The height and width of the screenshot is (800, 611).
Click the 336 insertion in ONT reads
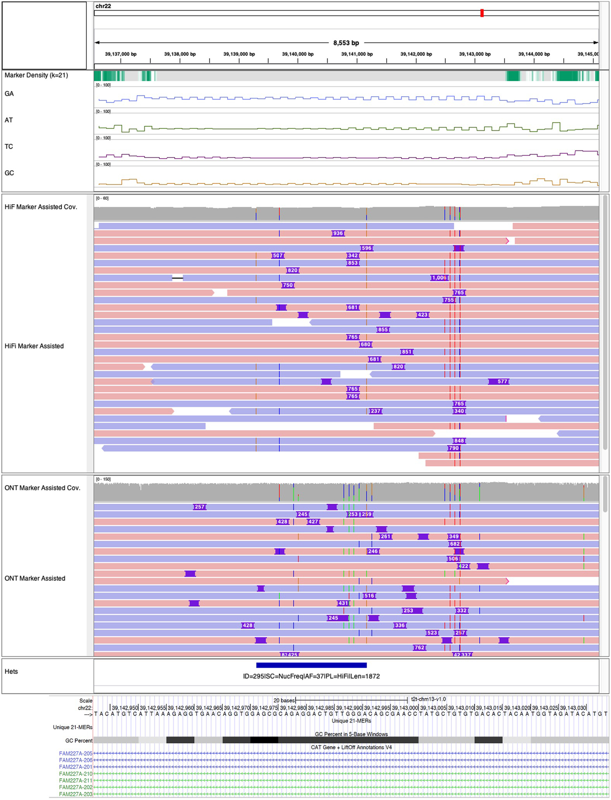coord(400,625)
